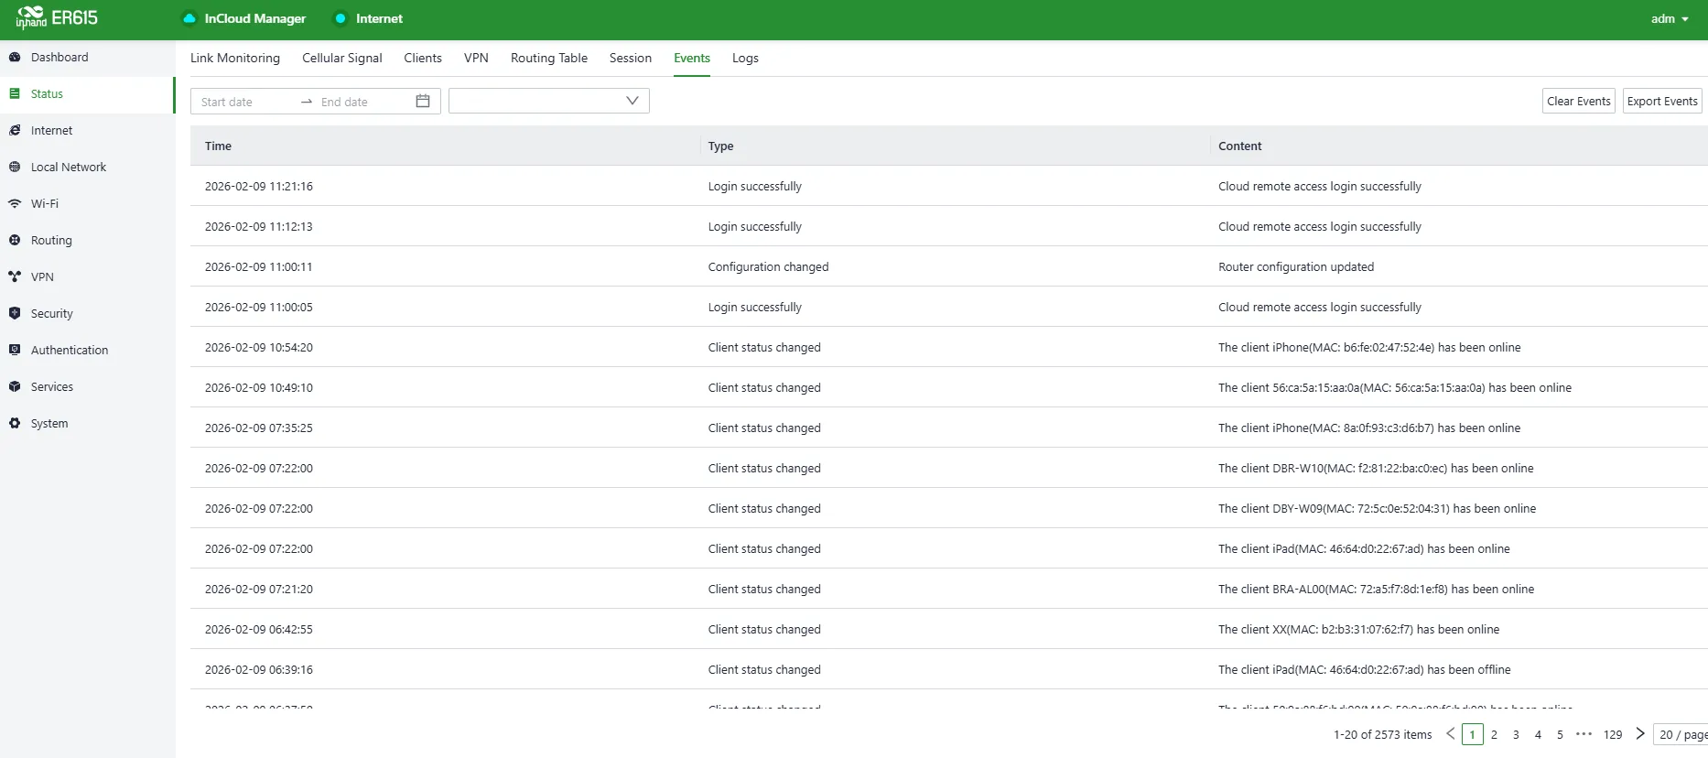Click the InCloud Manager cloud status icon

pos(189,18)
